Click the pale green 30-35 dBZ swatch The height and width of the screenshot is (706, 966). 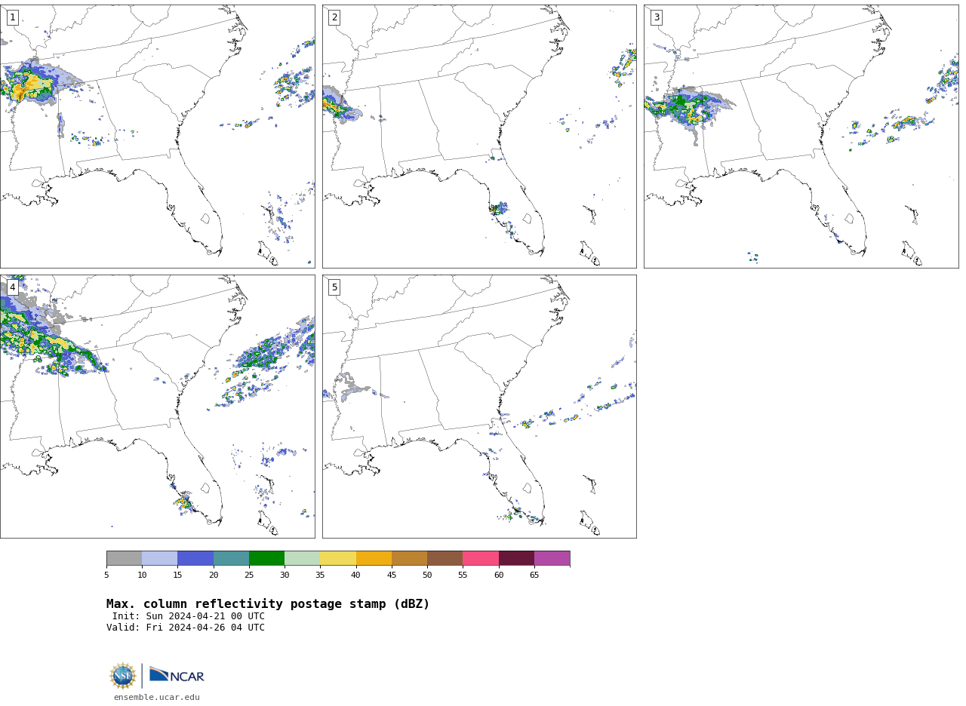tap(303, 558)
